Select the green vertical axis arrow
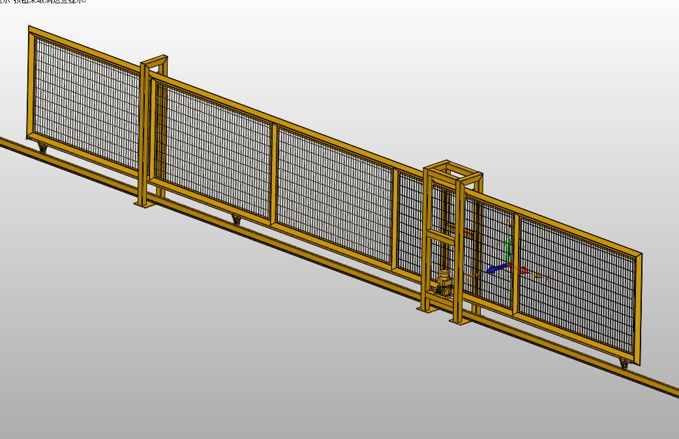The image size is (679, 439). click(x=508, y=248)
